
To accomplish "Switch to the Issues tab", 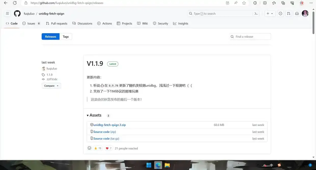I will pyautogui.click(x=31, y=23).
